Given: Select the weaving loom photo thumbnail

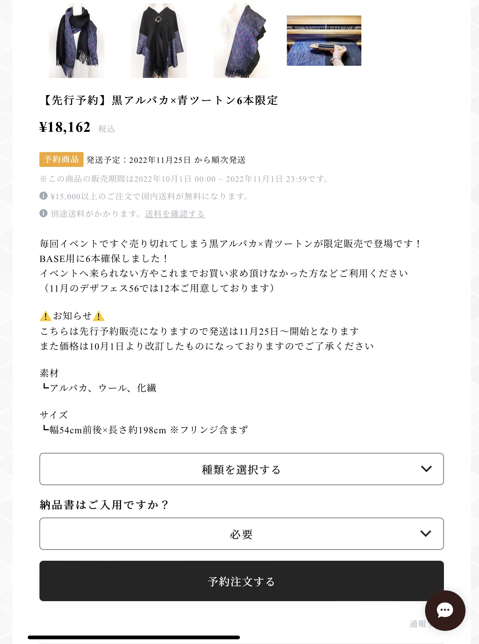Looking at the screenshot, I should (324, 40).
